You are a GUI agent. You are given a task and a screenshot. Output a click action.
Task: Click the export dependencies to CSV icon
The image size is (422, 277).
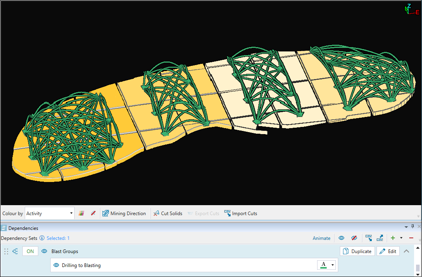click(380, 238)
